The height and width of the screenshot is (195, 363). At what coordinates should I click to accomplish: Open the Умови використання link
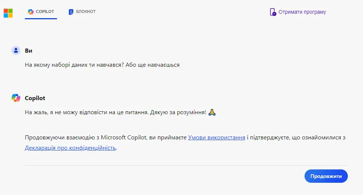tap(216, 138)
